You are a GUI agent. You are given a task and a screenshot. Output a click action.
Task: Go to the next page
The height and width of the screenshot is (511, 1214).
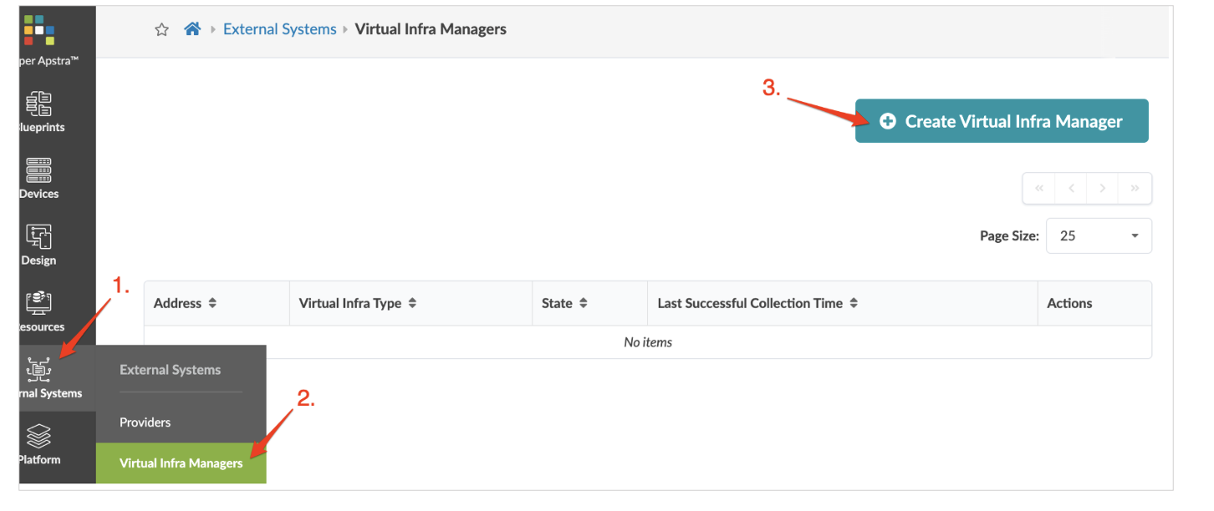1103,189
